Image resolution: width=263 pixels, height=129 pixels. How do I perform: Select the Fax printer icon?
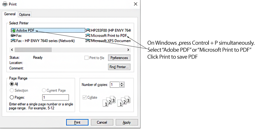click(13, 36)
